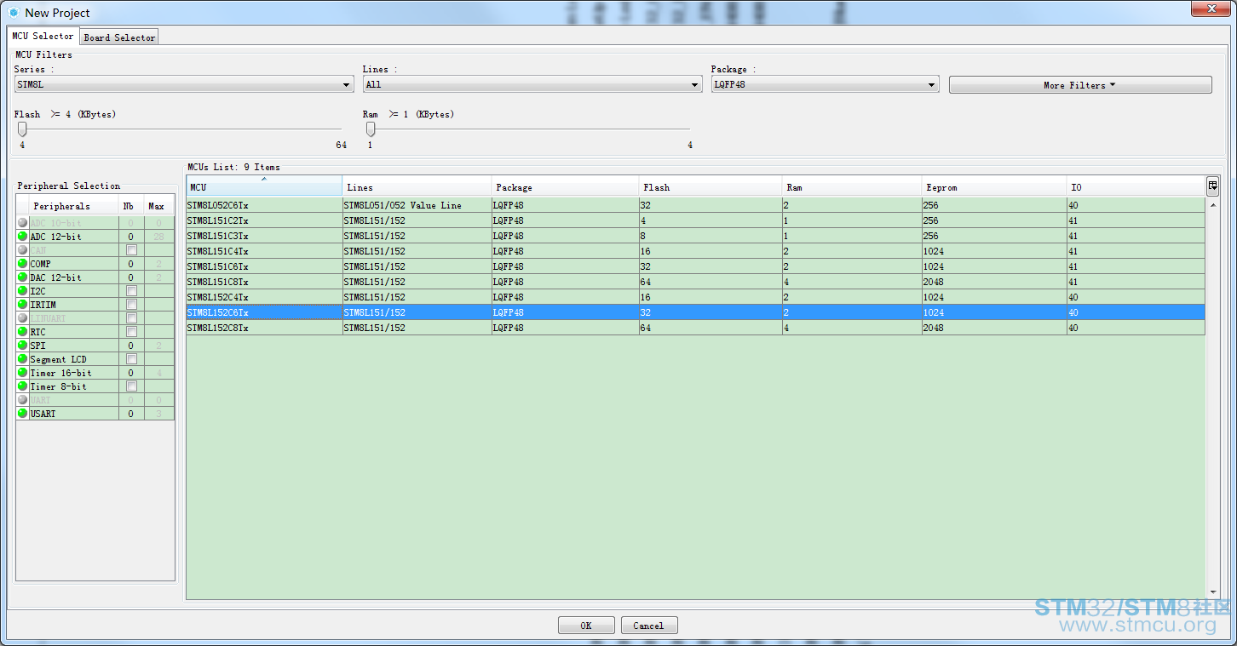Image resolution: width=1237 pixels, height=646 pixels.
Task: Select the STM8L151C2Tx row
Action: [695, 220]
